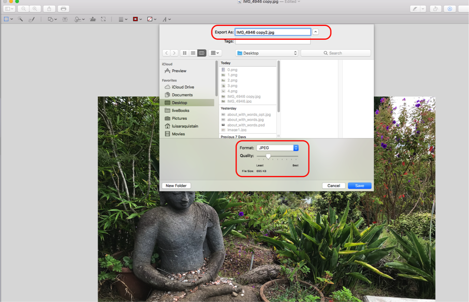Click the Quality slider handle
The image size is (469, 302).
pyautogui.click(x=268, y=156)
